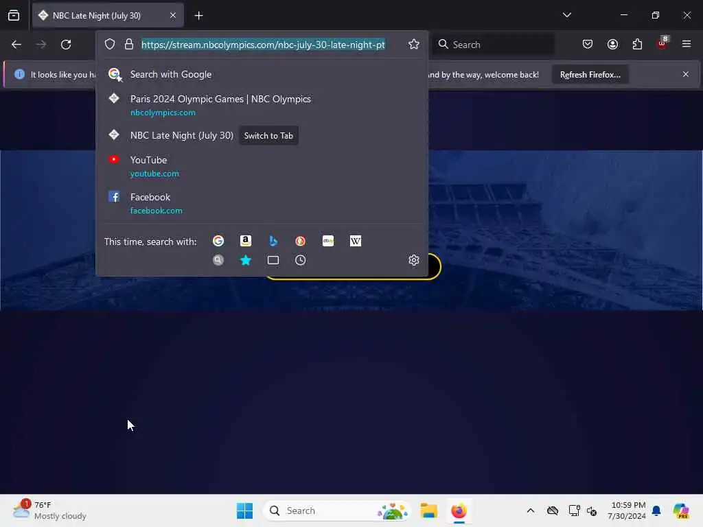Screen dimensions: 703x527
Task: Open the cloud sync tray icon
Action: tap(553, 511)
